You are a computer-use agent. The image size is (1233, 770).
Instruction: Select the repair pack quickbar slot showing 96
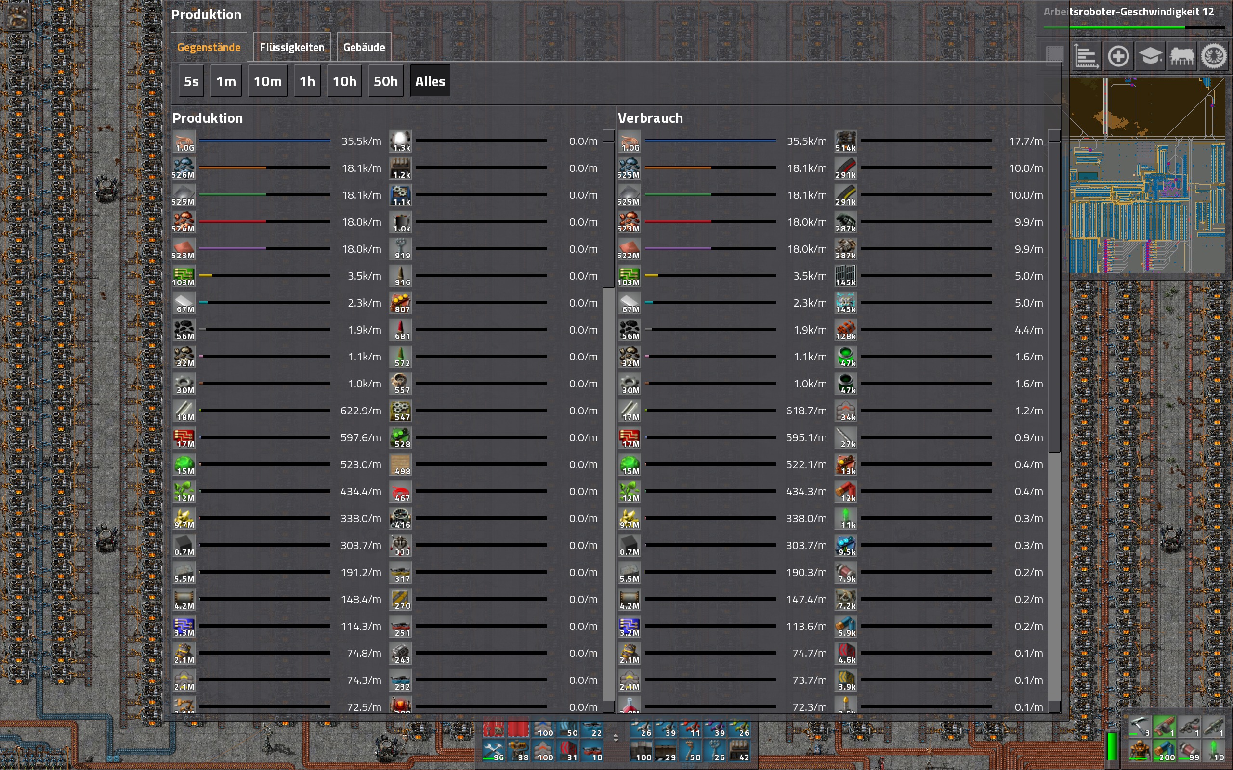coord(494,752)
